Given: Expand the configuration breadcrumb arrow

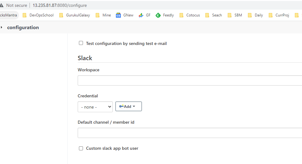Looking at the screenshot, I should [x=2, y=27].
